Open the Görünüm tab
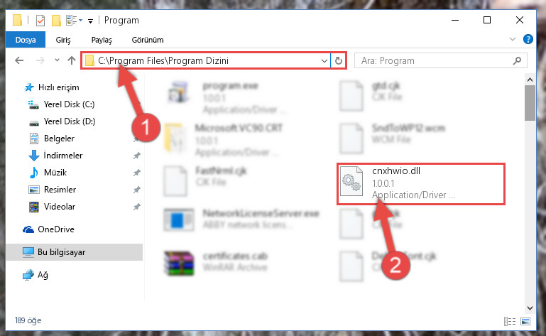 pyautogui.click(x=148, y=40)
